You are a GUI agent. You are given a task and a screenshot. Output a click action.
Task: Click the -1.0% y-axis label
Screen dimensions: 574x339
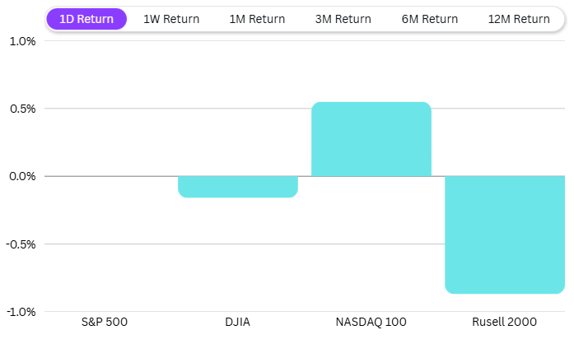(20, 311)
